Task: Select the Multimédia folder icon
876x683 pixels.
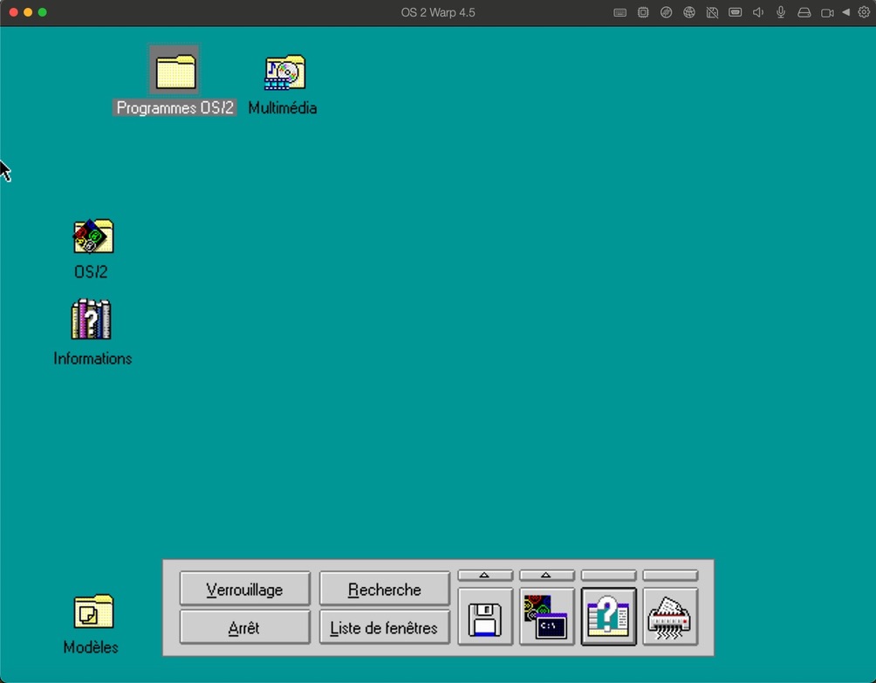Action: pyautogui.click(x=284, y=73)
